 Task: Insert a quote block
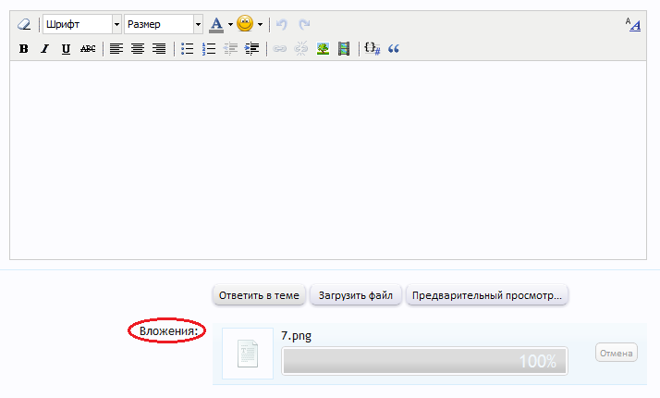click(394, 49)
